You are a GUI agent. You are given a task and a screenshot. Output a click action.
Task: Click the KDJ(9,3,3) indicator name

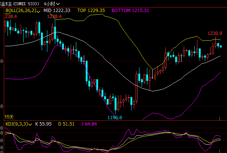point(17,124)
